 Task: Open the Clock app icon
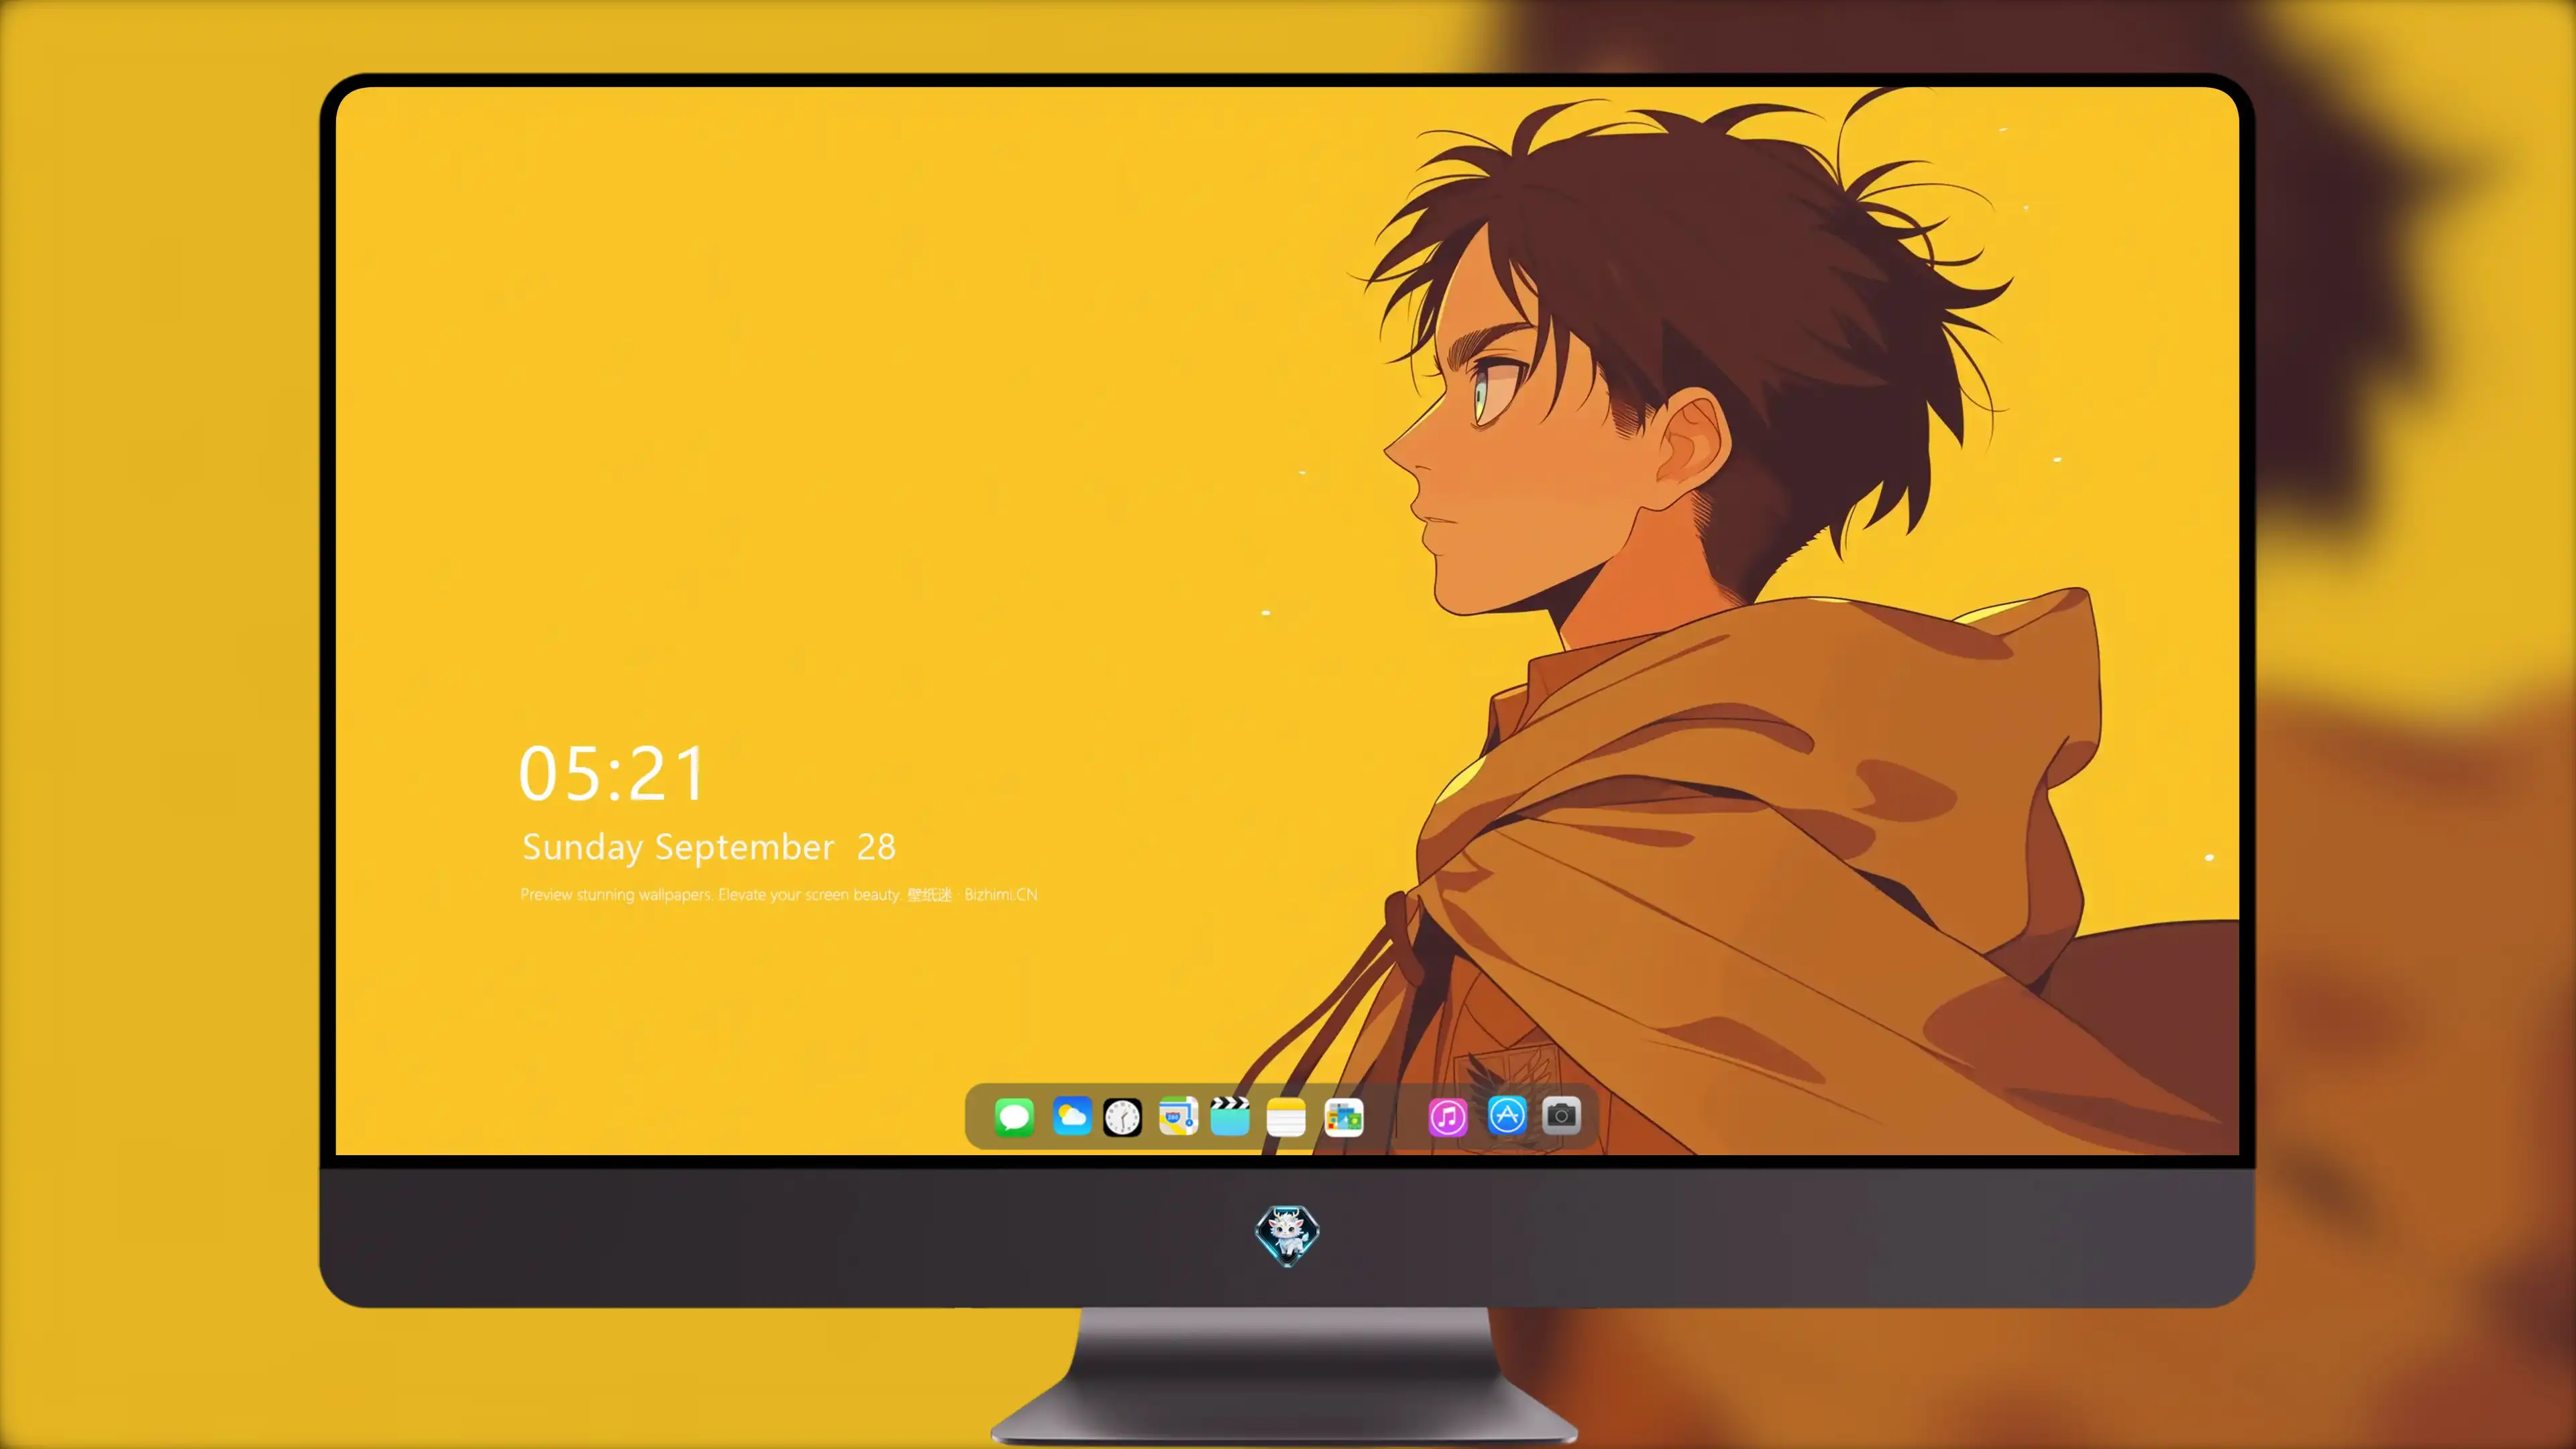tap(1122, 1117)
